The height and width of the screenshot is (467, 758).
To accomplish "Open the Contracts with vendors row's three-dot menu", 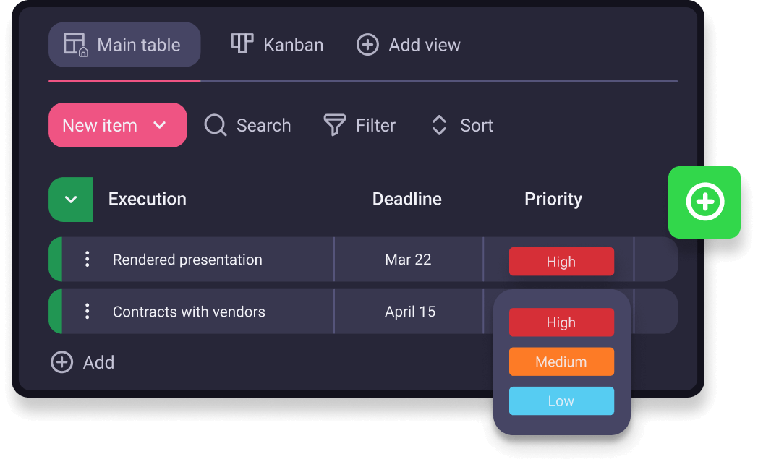I will [x=88, y=312].
